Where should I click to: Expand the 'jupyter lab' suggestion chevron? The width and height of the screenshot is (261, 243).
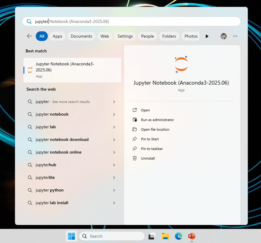click(114, 127)
